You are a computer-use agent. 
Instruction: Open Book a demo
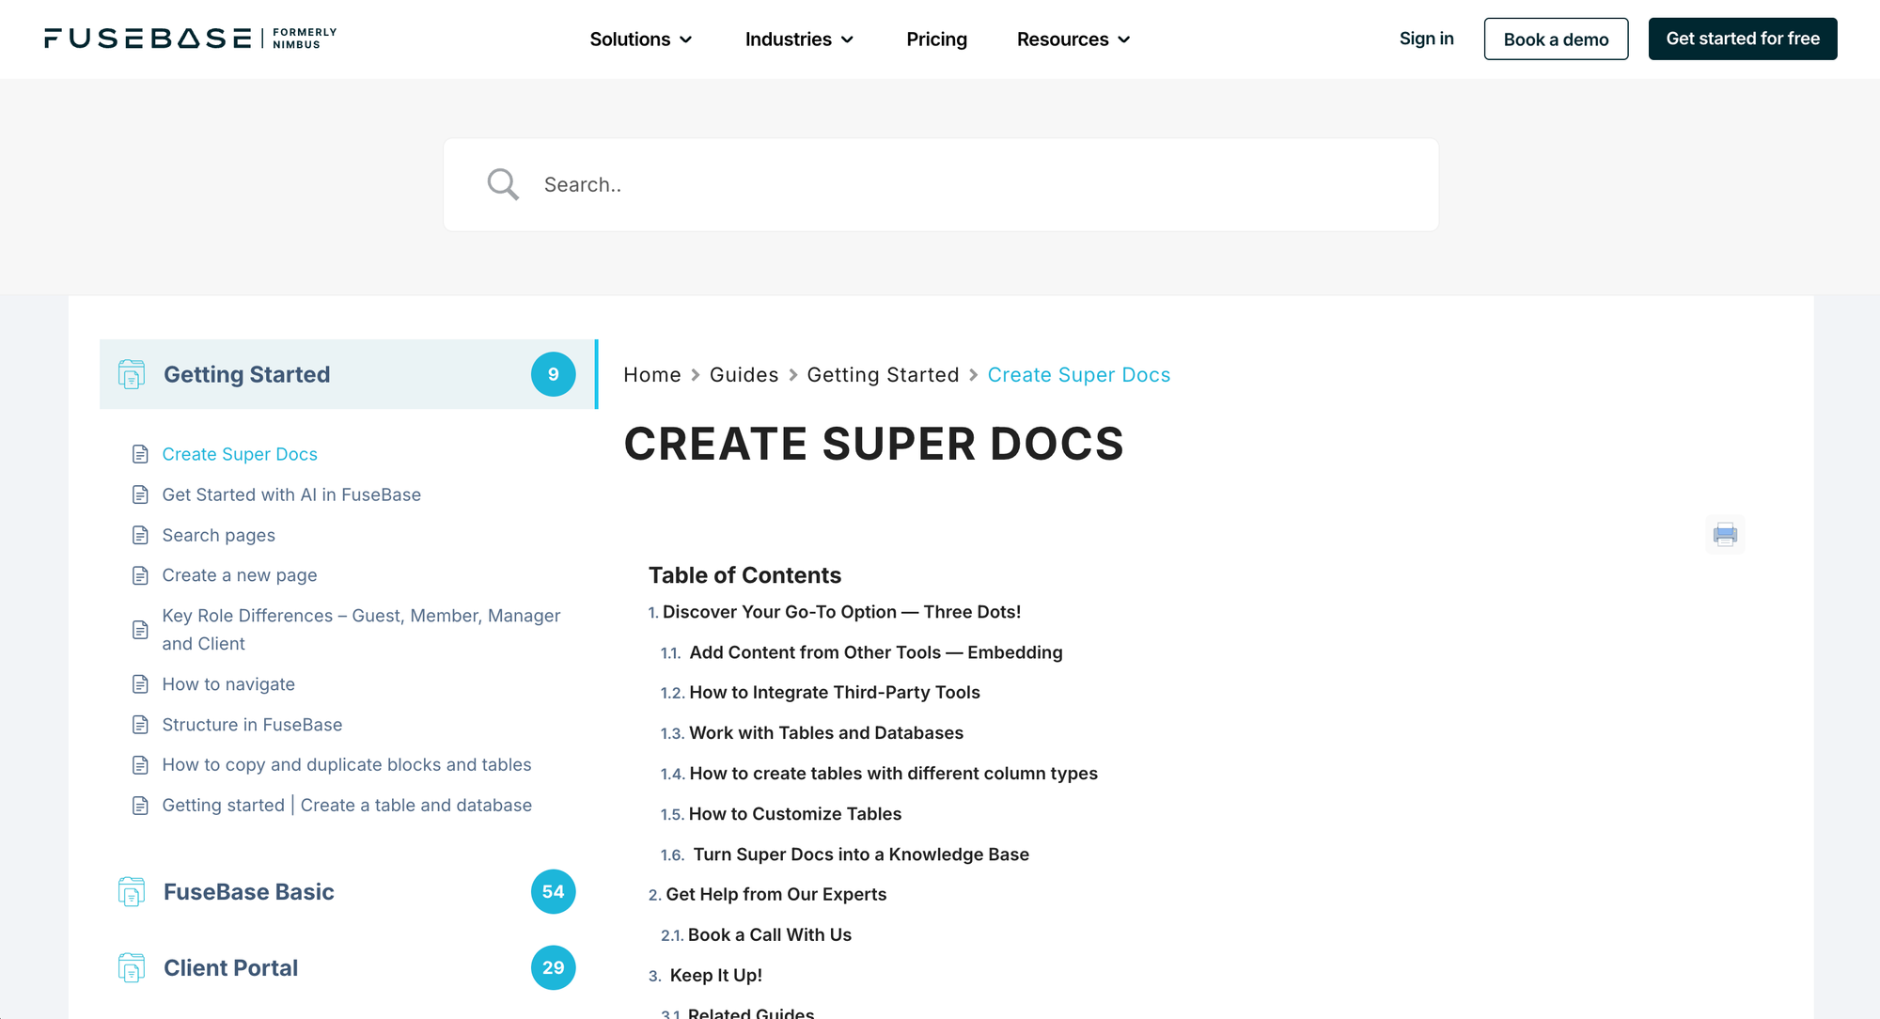(x=1556, y=39)
